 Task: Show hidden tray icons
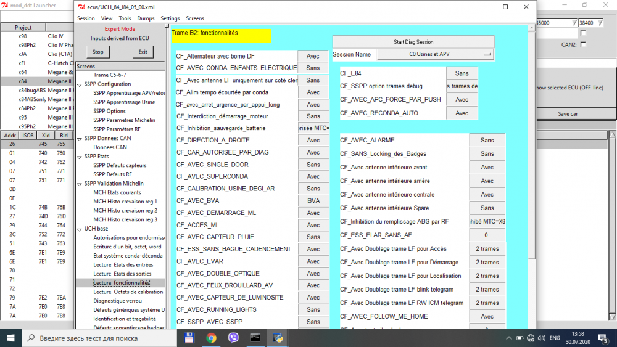point(509,338)
